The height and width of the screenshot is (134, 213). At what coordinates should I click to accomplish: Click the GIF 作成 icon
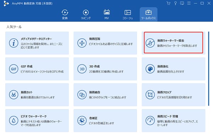pyautogui.click(x=13, y=69)
